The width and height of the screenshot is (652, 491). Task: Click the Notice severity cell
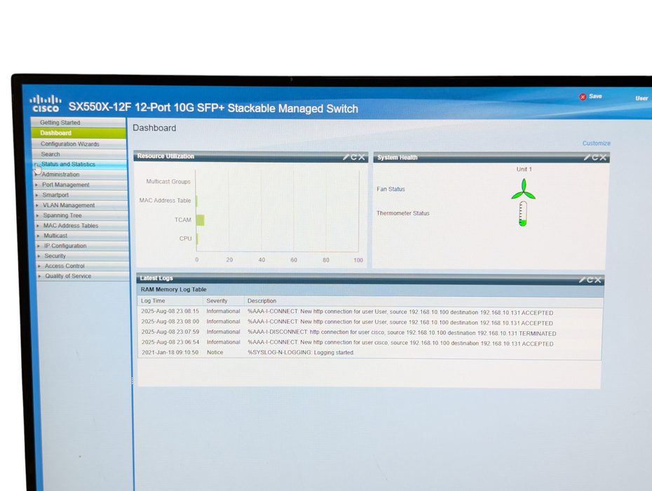pyautogui.click(x=215, y=352)
